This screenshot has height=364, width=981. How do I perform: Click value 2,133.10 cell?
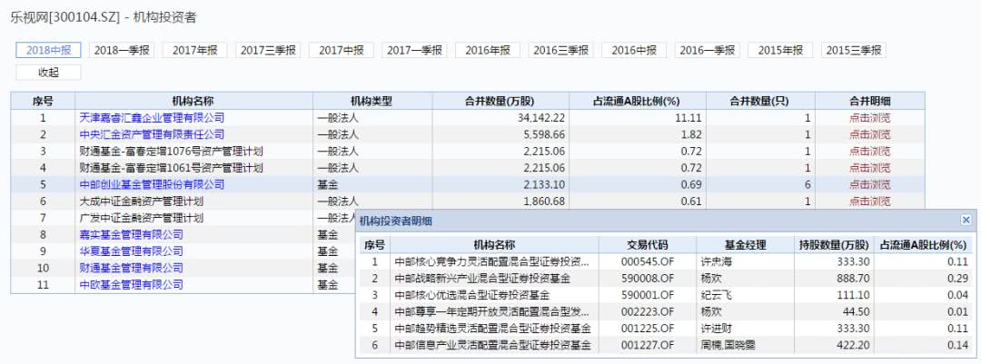coord(545,184)
